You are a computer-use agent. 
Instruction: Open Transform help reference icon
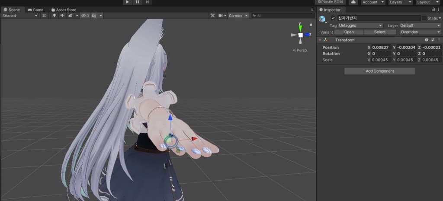[427, 40]
